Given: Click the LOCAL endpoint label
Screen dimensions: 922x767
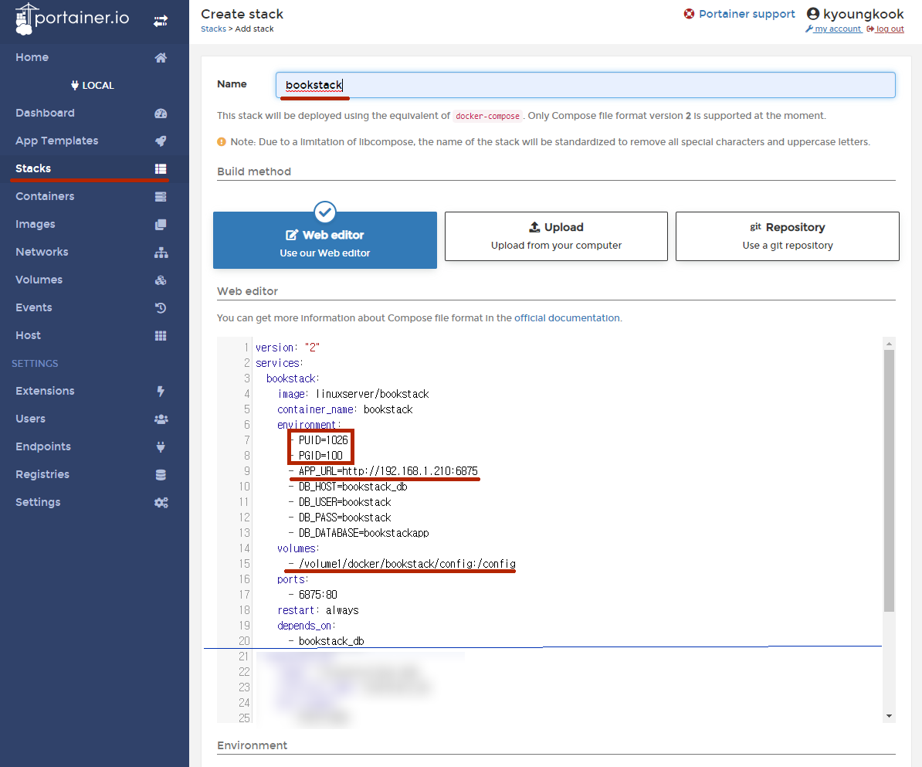Looking at the screenshot, I should (x=98, y=85).
